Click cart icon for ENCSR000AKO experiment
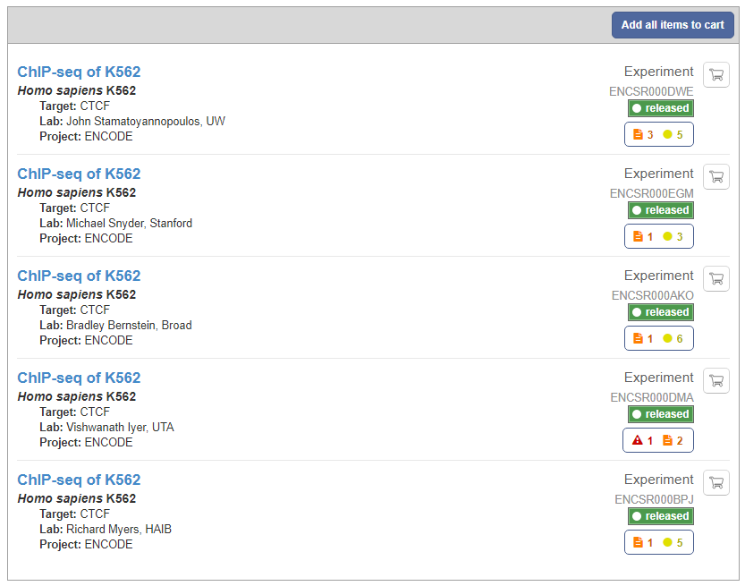Image resolution: width=745 pixels, height=586 pixels. pos(716,279)
